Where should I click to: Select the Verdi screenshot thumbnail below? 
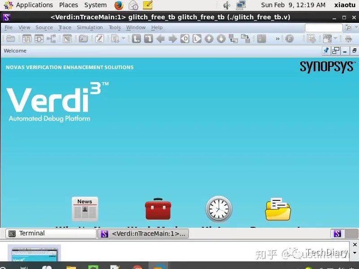[35, 253]
